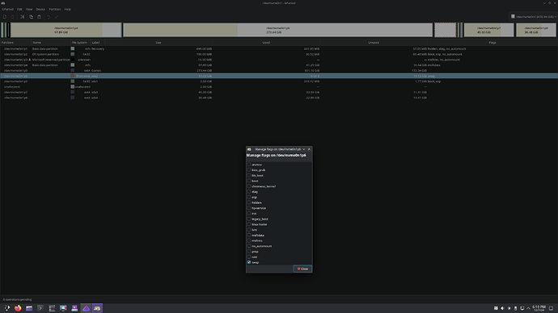This screenshot has height=313, width=558.
Task: Open the device selector dropdown at top right
Action: point(533,16)
